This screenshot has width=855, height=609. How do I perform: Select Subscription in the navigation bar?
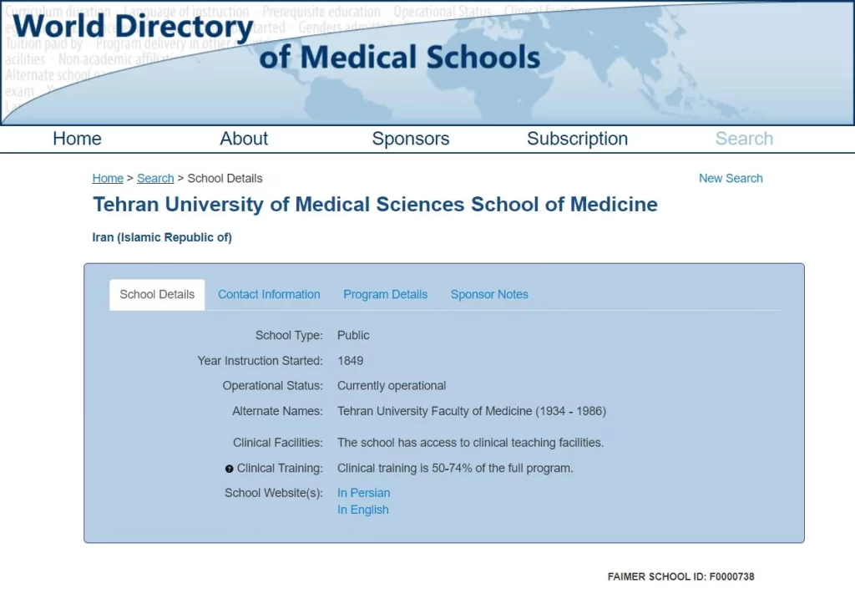(x=577, y=139)
